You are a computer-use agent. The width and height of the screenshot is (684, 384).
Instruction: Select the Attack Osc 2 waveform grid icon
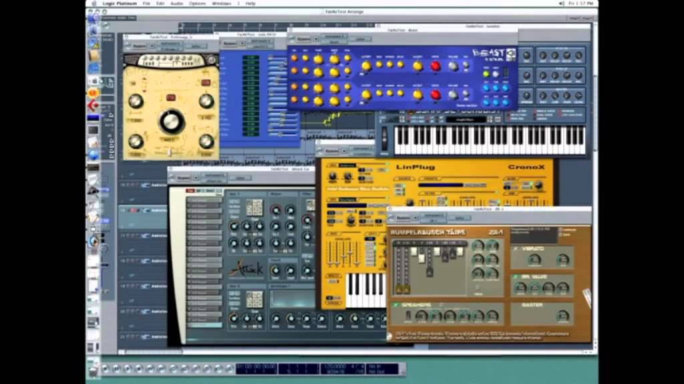(254, 300)
